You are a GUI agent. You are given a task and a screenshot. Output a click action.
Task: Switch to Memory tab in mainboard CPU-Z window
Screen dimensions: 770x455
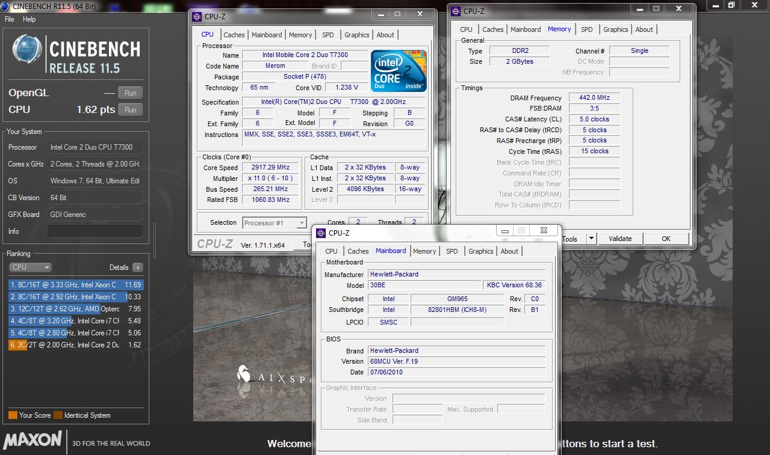coord(424,251)
